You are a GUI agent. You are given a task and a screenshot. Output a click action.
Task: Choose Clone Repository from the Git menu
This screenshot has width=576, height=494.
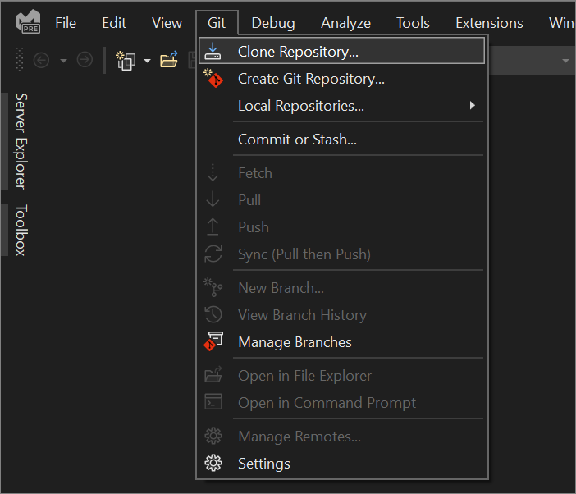298,52
